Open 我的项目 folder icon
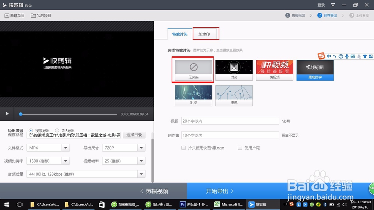Image resolution: width=374 pixels, height=210 pixels. pyautogui.click(x=33, y=15)
